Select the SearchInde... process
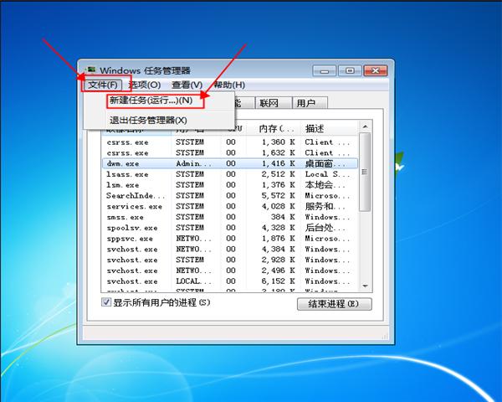502x402 pixels. (x=229, y=195)
